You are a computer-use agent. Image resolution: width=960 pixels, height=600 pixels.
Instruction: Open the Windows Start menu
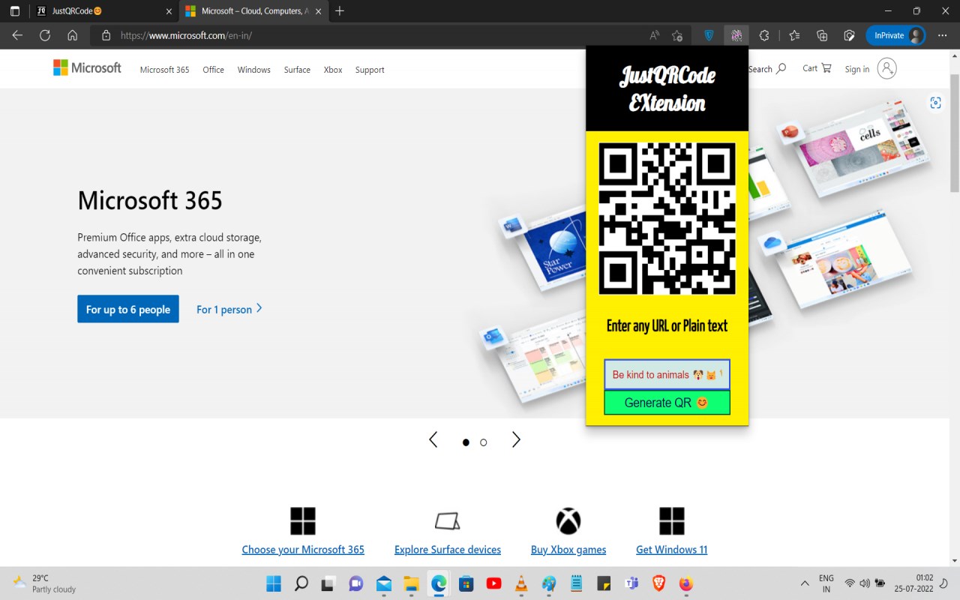coord(274,583)
